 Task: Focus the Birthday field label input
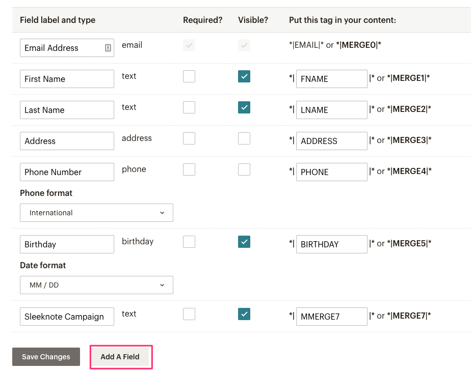coord(67,244)
